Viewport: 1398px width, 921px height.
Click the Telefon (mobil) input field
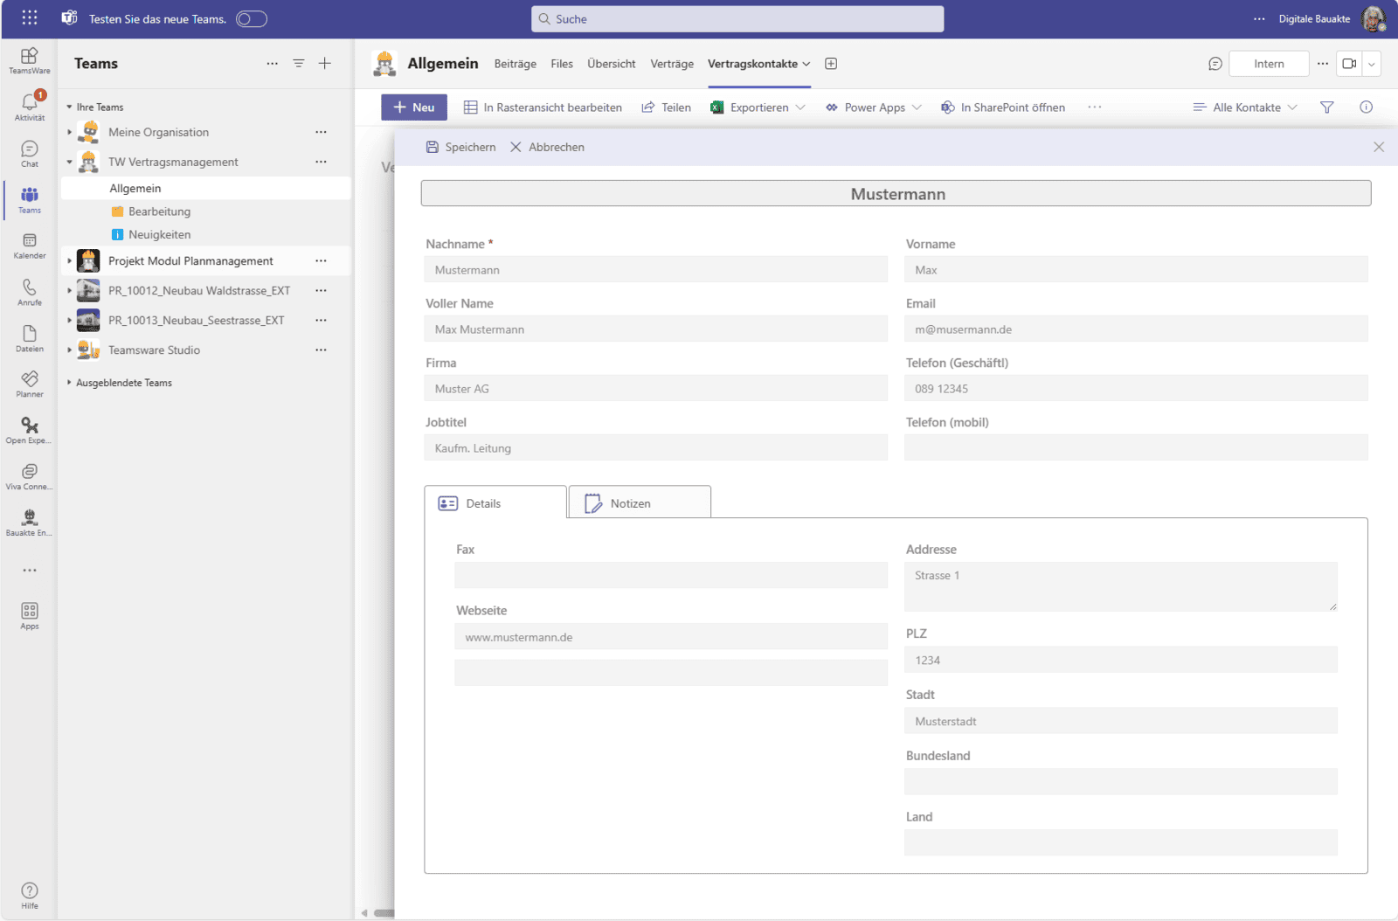pyautogui.click(x=1135, y=448)
